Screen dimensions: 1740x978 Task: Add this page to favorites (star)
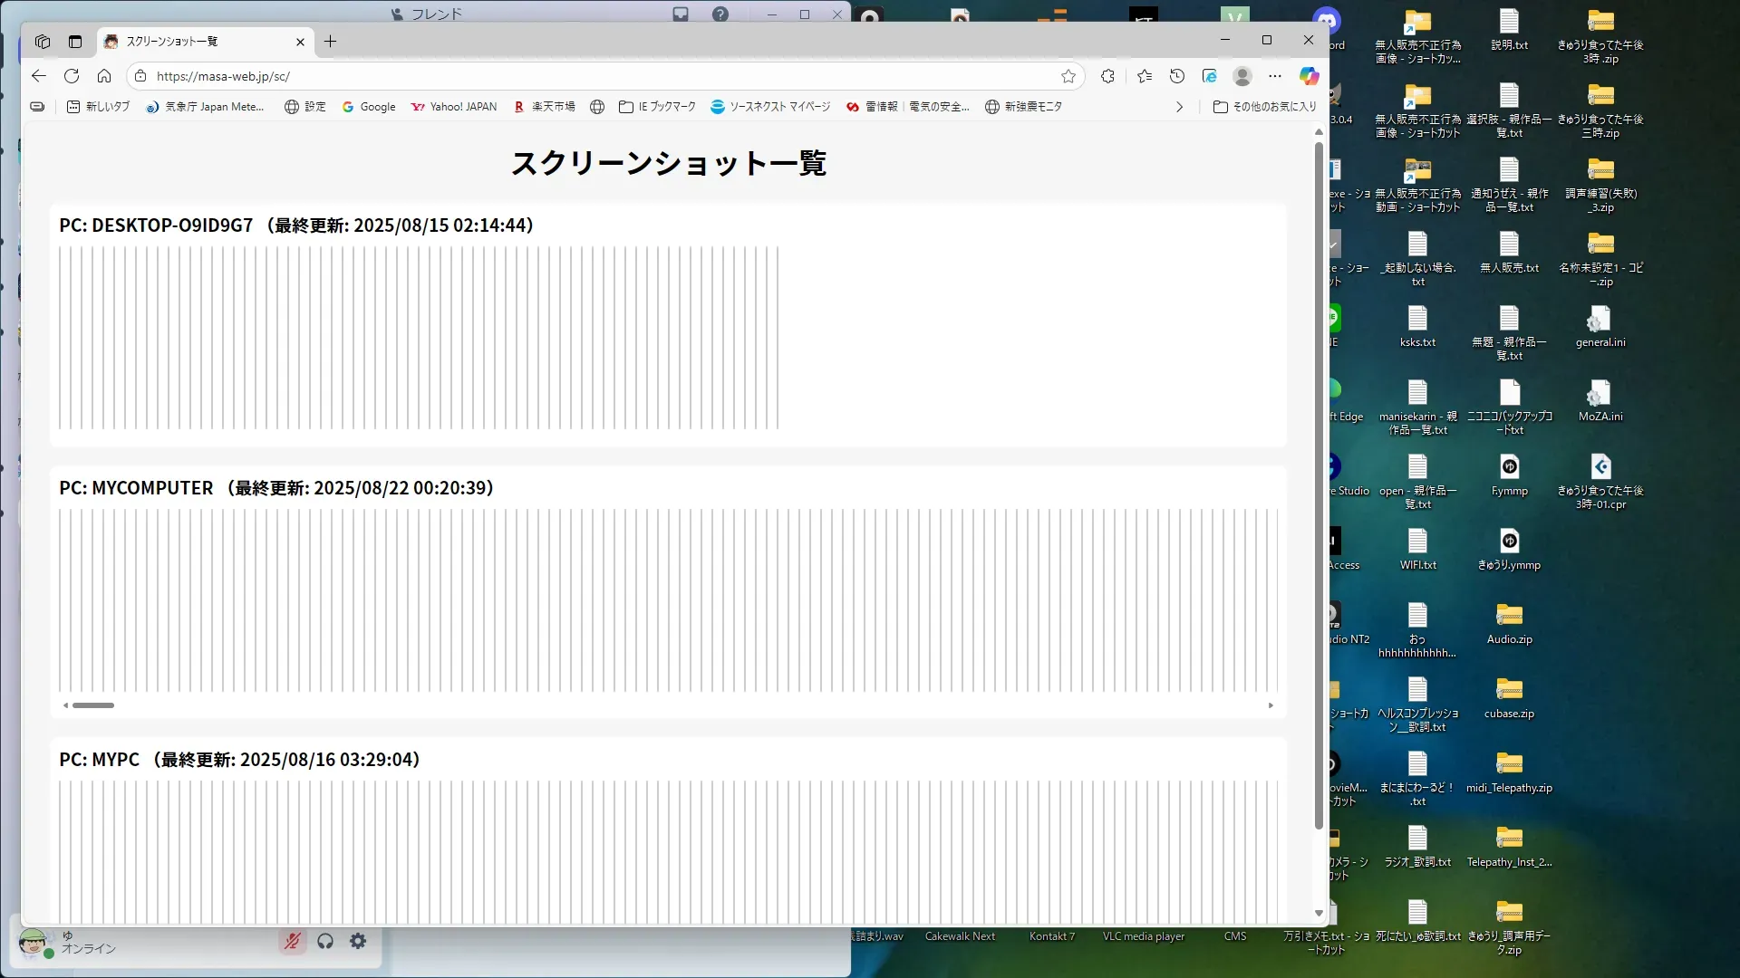coord(1068,76)
